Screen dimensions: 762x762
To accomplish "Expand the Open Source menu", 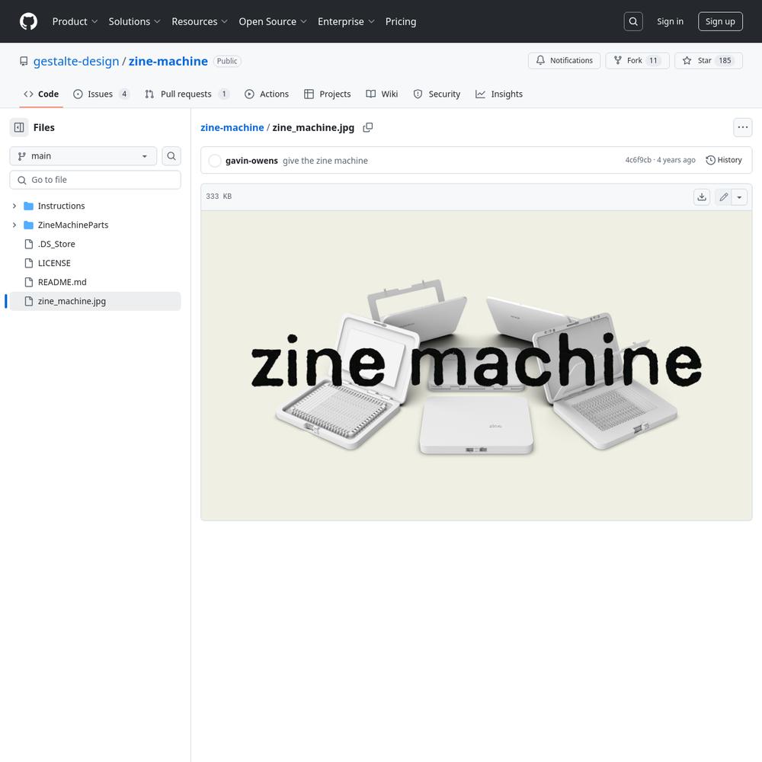I will tap(273, 21).
